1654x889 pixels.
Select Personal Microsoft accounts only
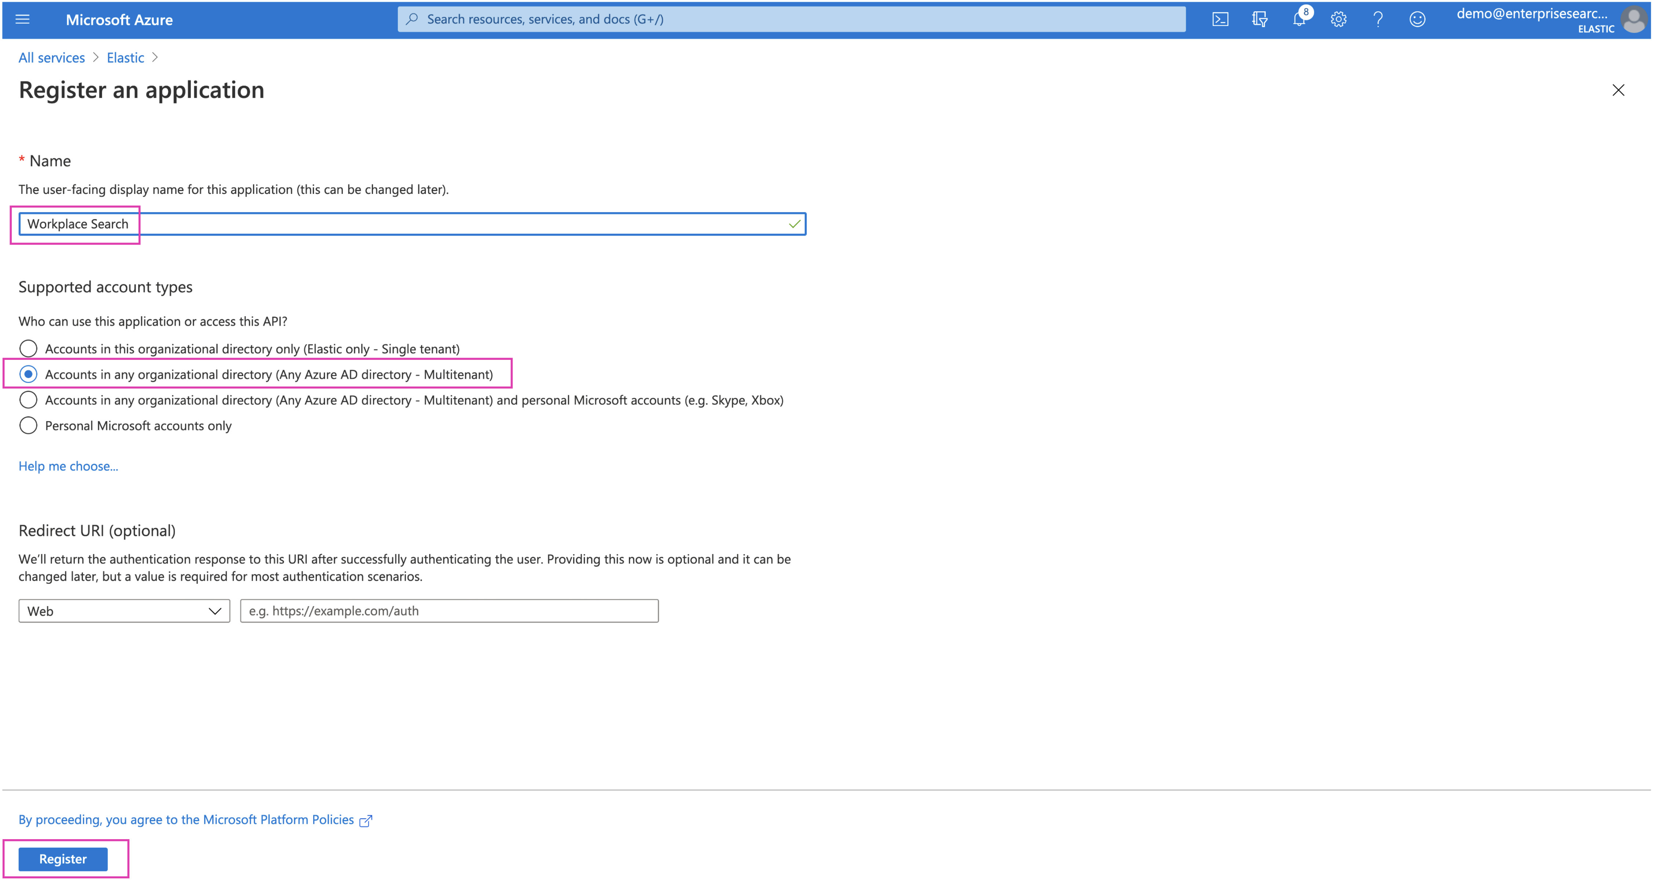point(28,426)
